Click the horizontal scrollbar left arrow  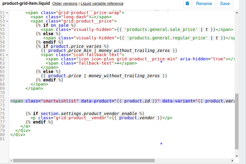click(11, 160)
